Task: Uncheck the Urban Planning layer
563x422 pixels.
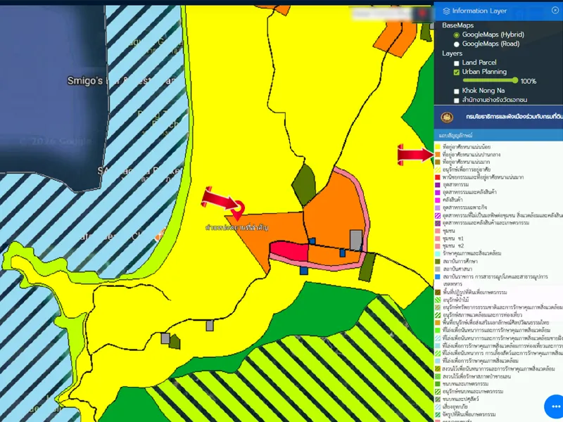Action: (x=457, y=72)
